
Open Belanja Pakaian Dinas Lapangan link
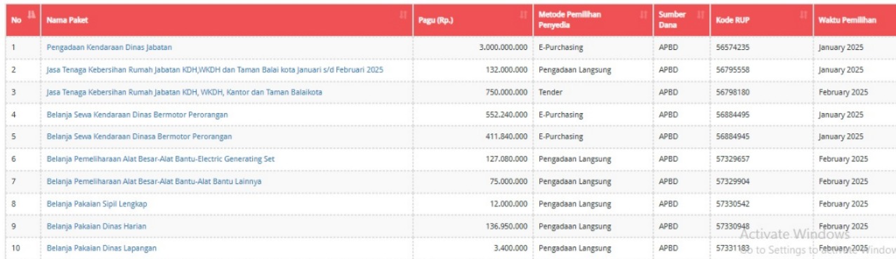[102, 248]
